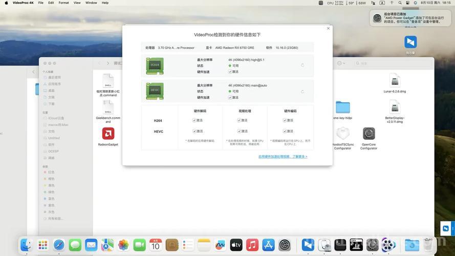
Task: Switch input source via A icon
Action: (382, 3)
